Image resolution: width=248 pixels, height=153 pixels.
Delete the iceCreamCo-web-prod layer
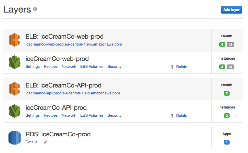182,67
